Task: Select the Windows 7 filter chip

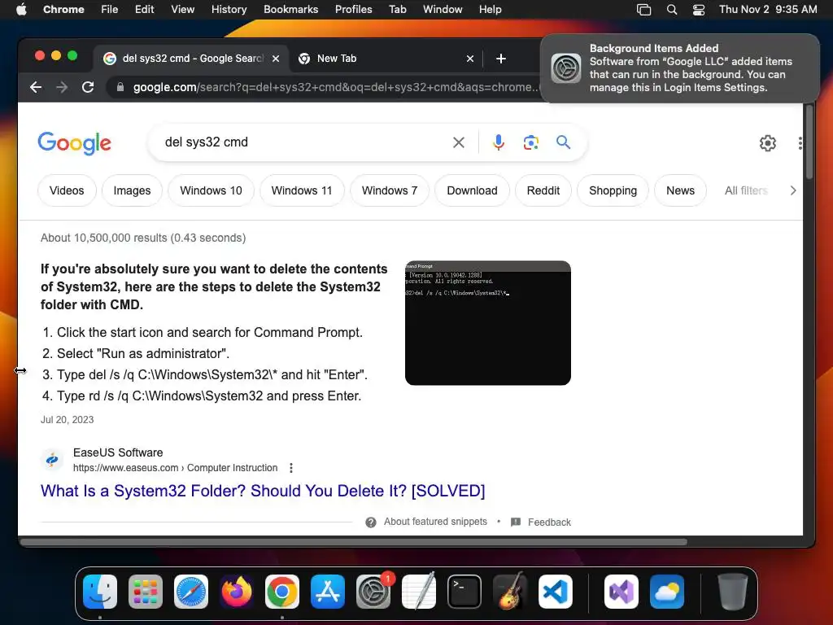Action: click(390, 190)
